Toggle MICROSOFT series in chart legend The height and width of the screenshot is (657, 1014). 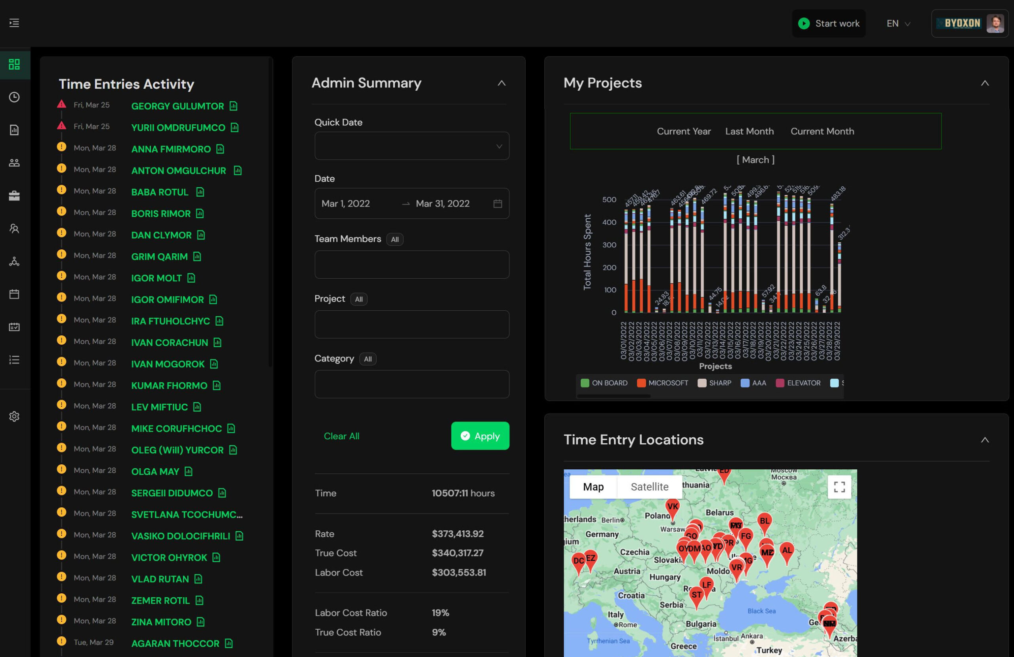(663, 383)
